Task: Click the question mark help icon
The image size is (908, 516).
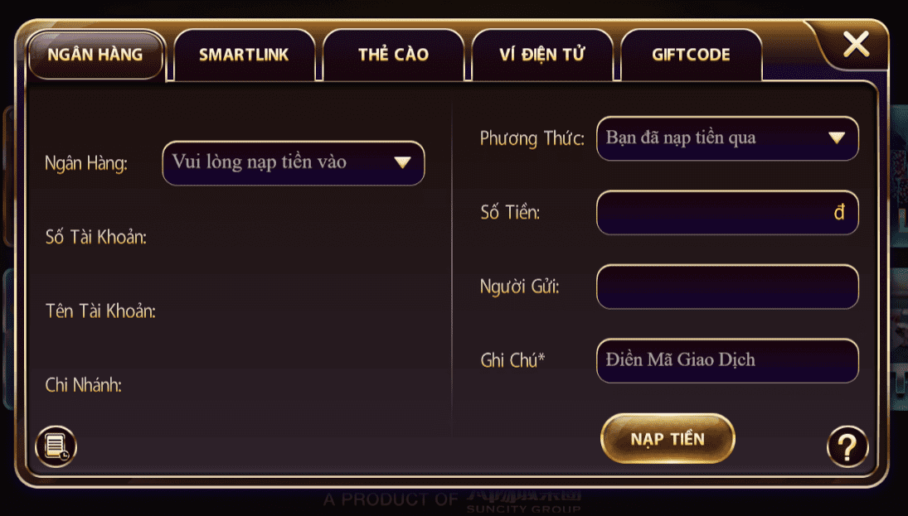Action: (x=847, y=446)
